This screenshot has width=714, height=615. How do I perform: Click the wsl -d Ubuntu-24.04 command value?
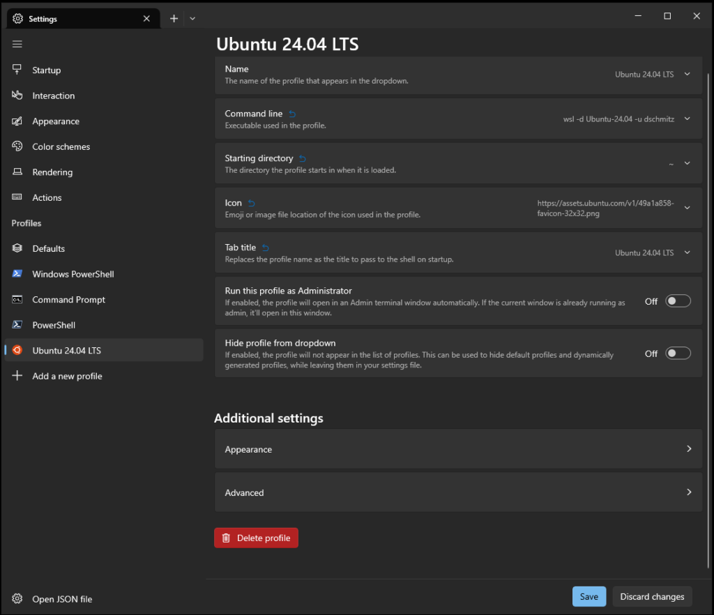[618, 119]
